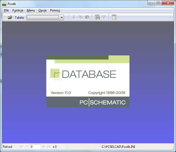176x152 pixels.
Task: Click the Pcsdb title bar app icon
Action: (x=4, y=4)
